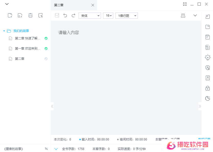This screenshot has height=152, width=213.
Task: Click the 全书字数: 1758 status entry
Action: (x=73, y=149)
